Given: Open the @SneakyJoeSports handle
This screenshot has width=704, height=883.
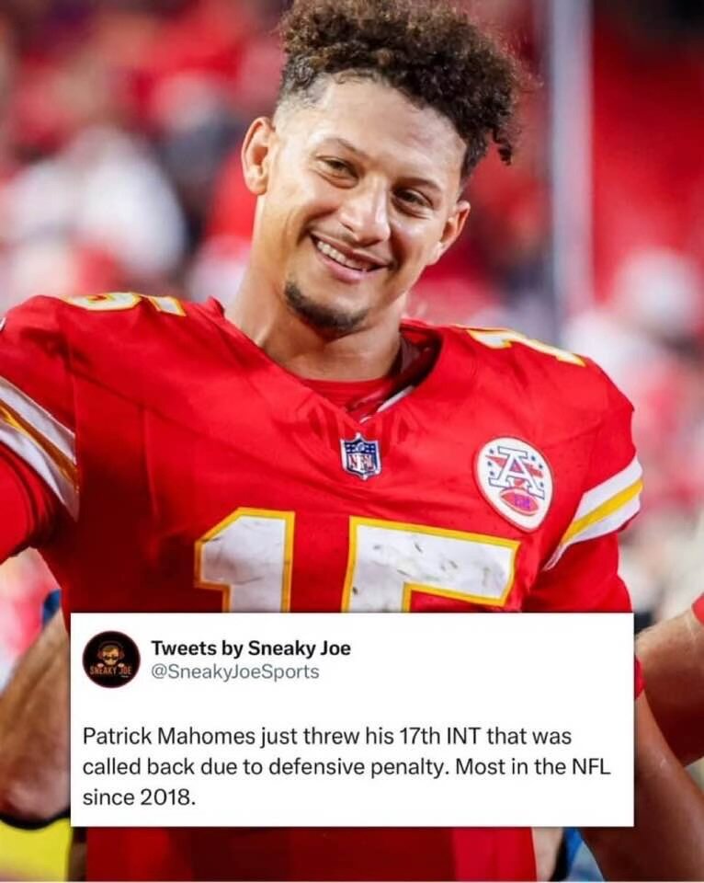Looking at the screenshot, I should tap(234, 671).
